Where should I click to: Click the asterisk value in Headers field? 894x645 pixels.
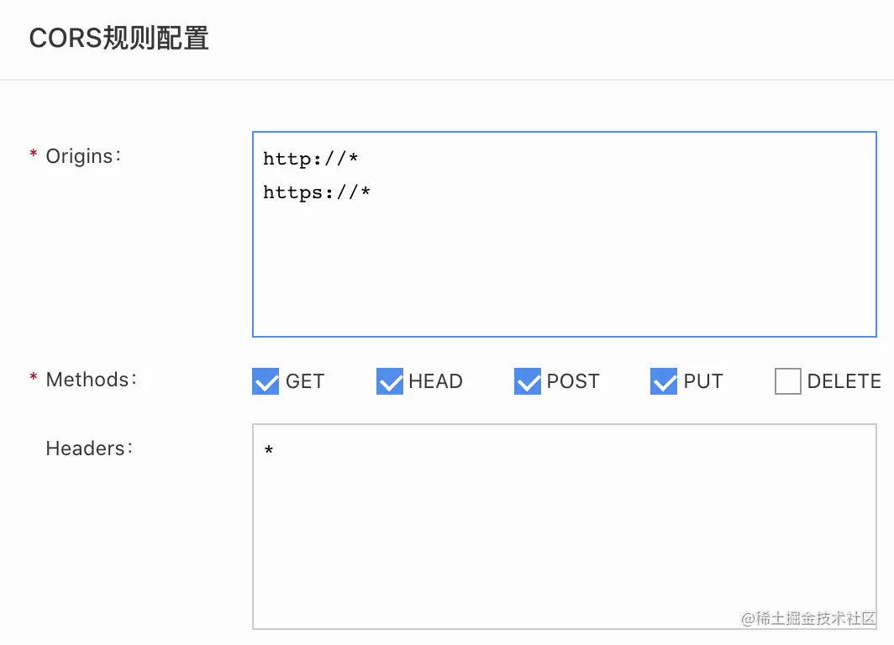click(269, 450)
